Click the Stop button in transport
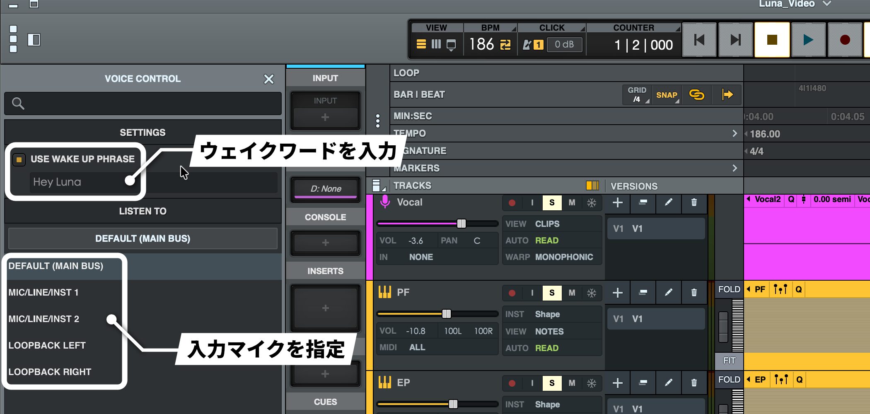 (772, 40)
